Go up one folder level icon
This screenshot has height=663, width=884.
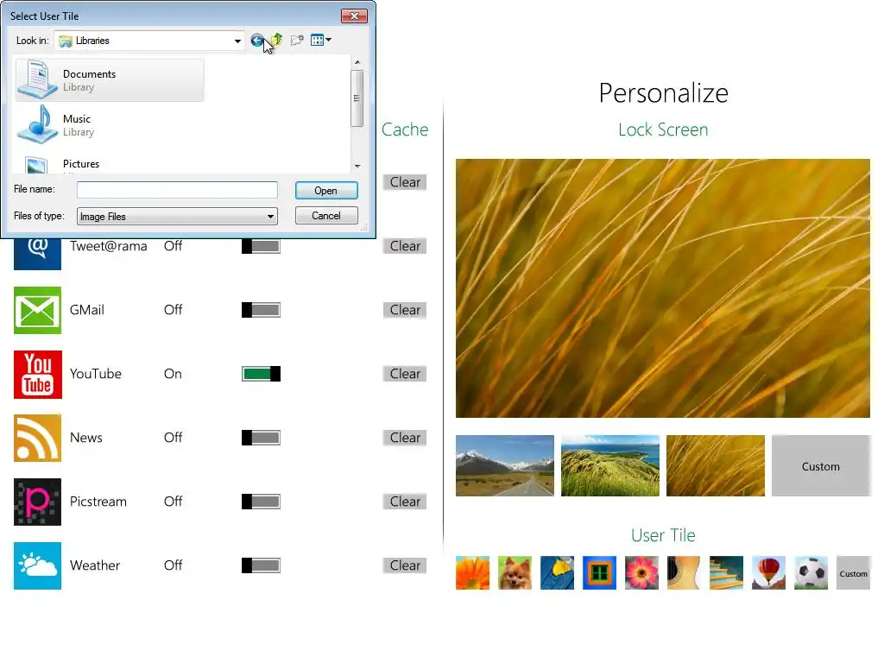[x=277, y=40]
